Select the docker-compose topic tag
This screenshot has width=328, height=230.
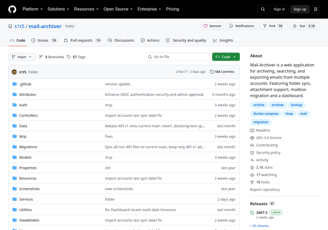(266, 113)
